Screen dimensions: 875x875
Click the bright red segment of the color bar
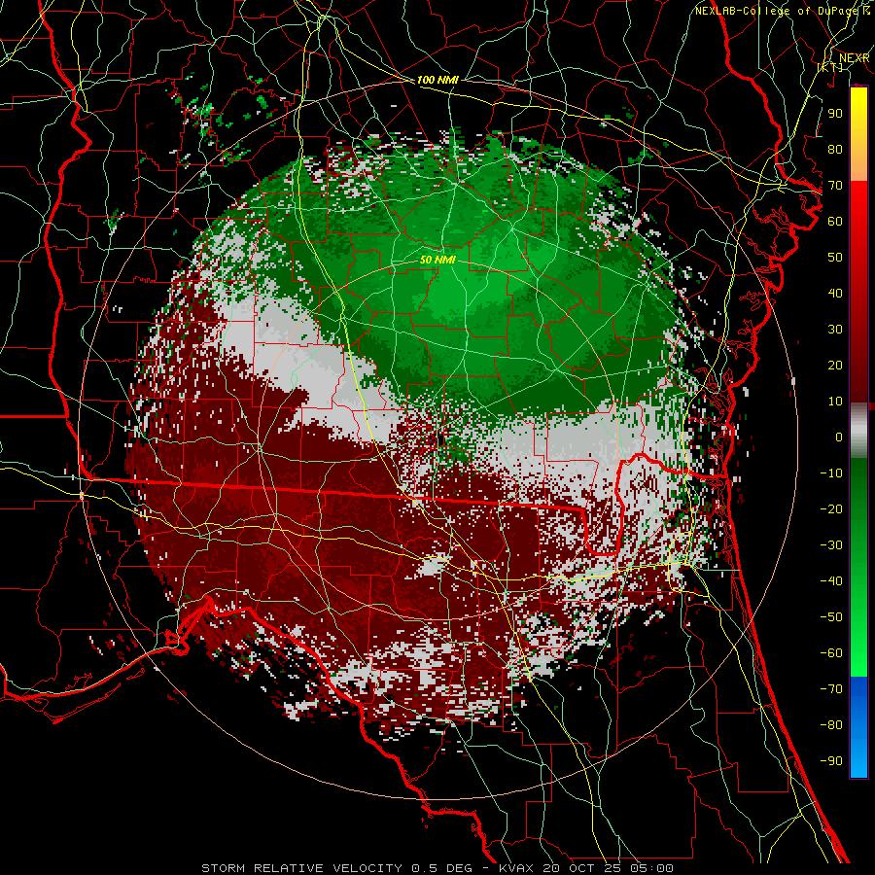pos(858,204)
